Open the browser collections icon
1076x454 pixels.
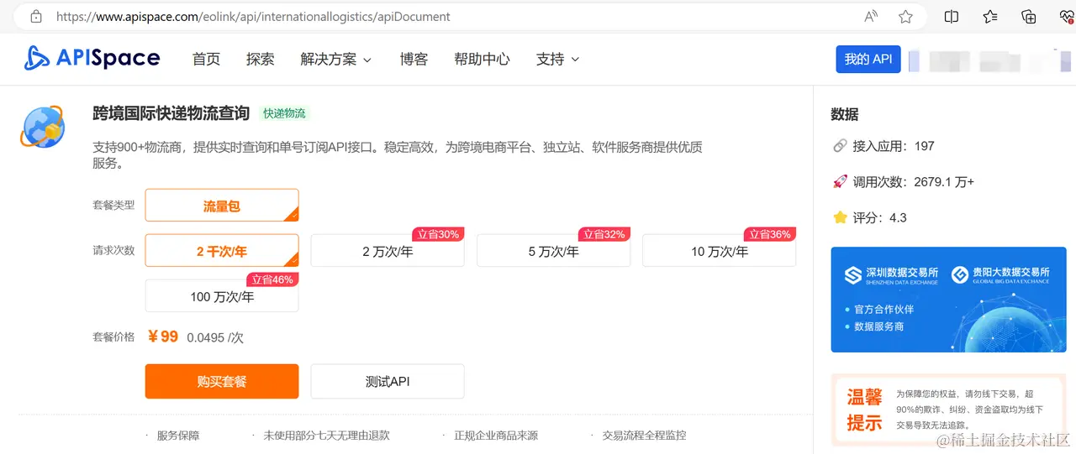(1028, 16)
